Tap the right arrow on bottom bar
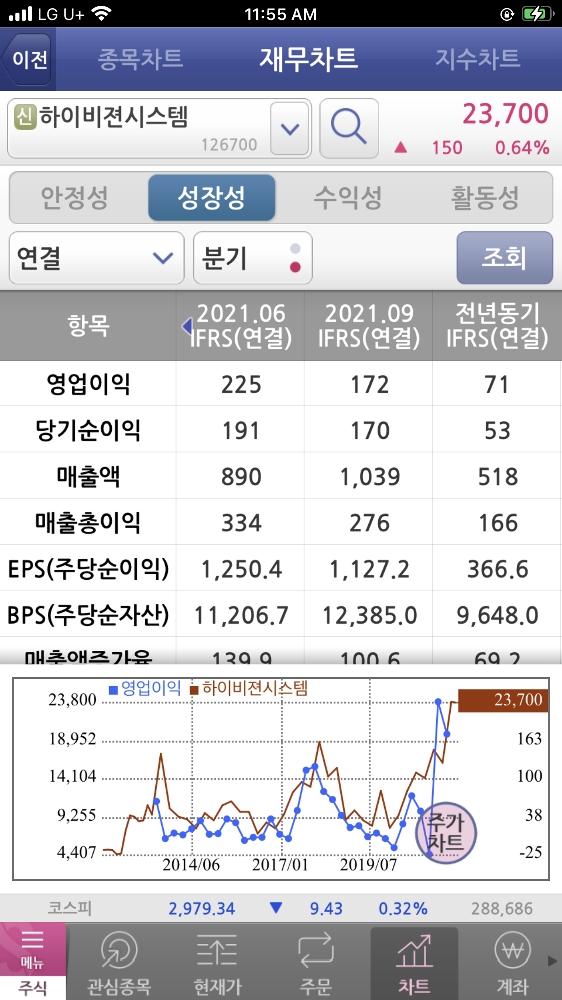 552,961
